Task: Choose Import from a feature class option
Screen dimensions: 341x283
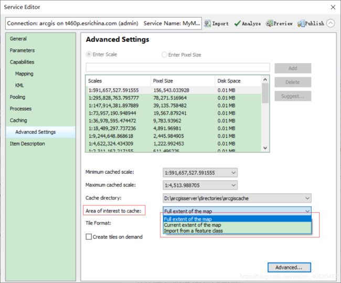Action: (237, 230)
